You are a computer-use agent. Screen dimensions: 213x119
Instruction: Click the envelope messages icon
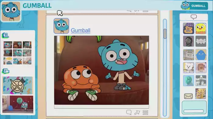188,96
